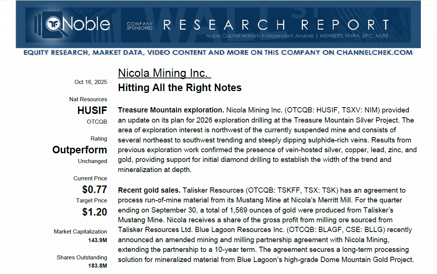Viewport: 437px width, 274px height.
Task: Click the 183.8M shares outstanding value
Action: (x=98, y=266)
